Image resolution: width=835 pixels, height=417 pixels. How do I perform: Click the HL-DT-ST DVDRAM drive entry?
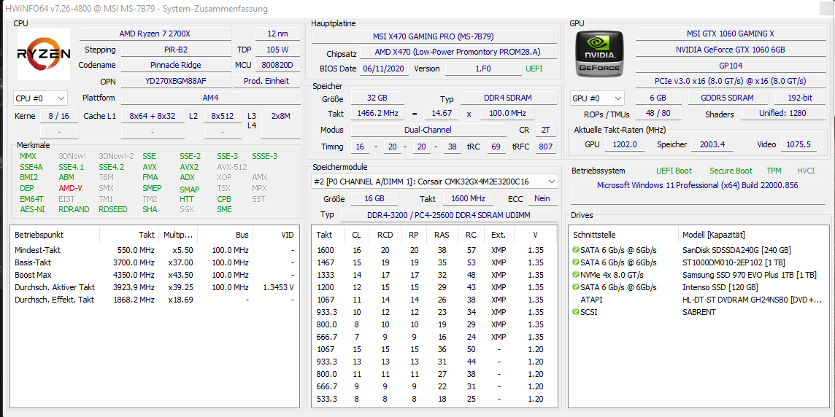pyautogui.click(x=752, y=300)
